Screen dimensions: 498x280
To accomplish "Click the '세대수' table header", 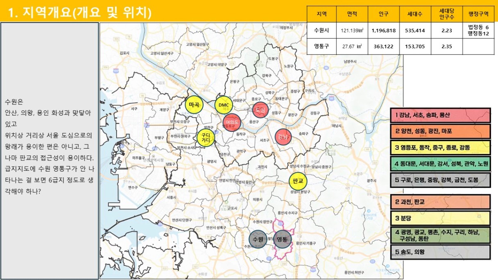I will [415, 14].
